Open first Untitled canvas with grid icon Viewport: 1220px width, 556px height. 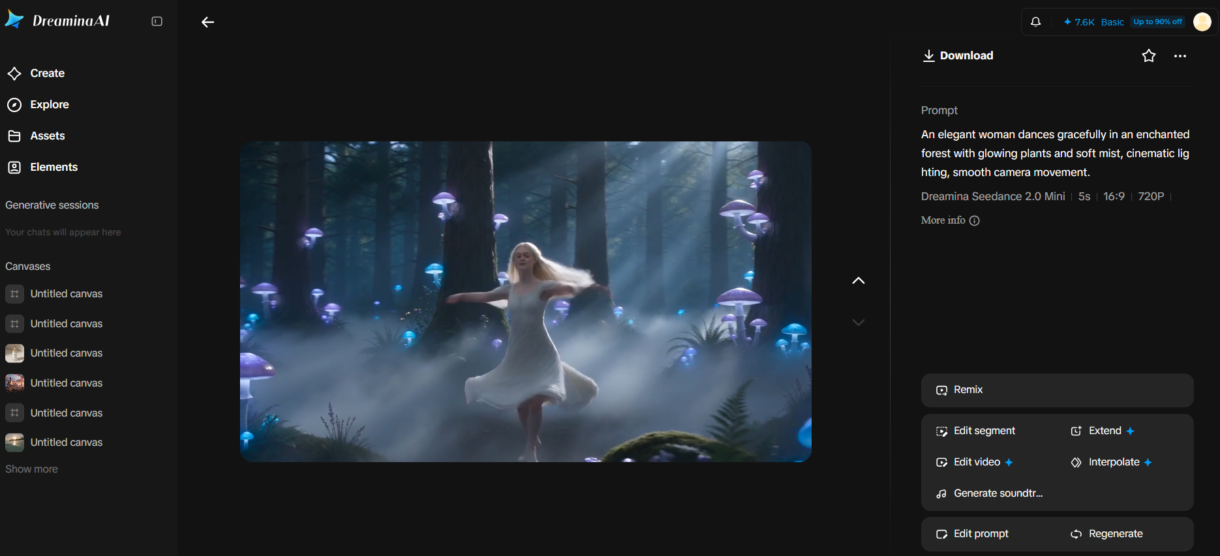pos(54,294)
